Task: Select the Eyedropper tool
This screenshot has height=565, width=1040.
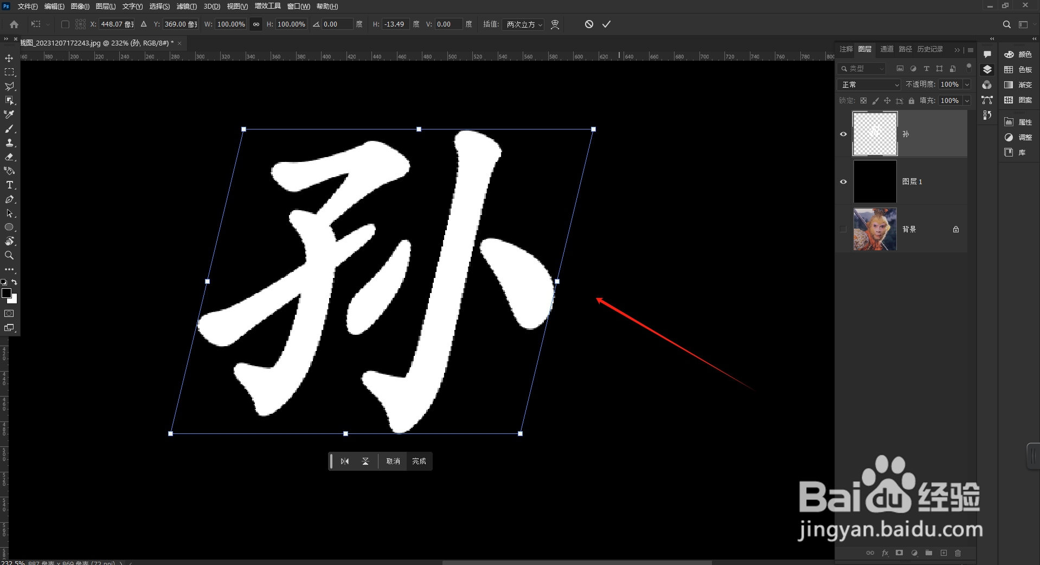Action: coord(9,114)
